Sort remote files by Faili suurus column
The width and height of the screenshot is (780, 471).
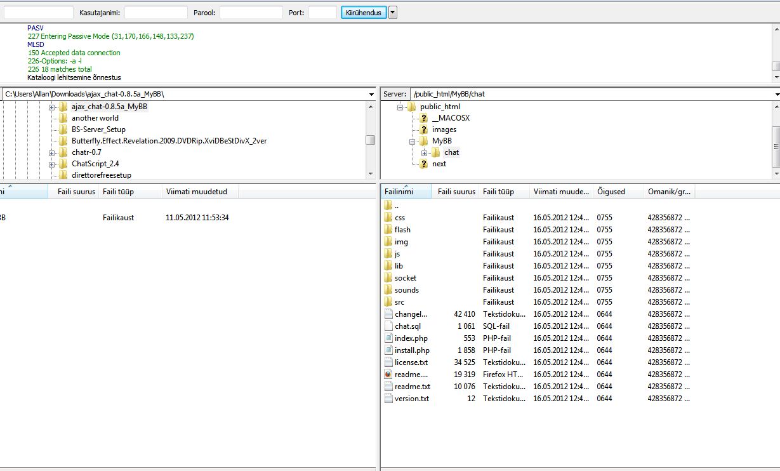pyautogui.click(x=455, y=192)
